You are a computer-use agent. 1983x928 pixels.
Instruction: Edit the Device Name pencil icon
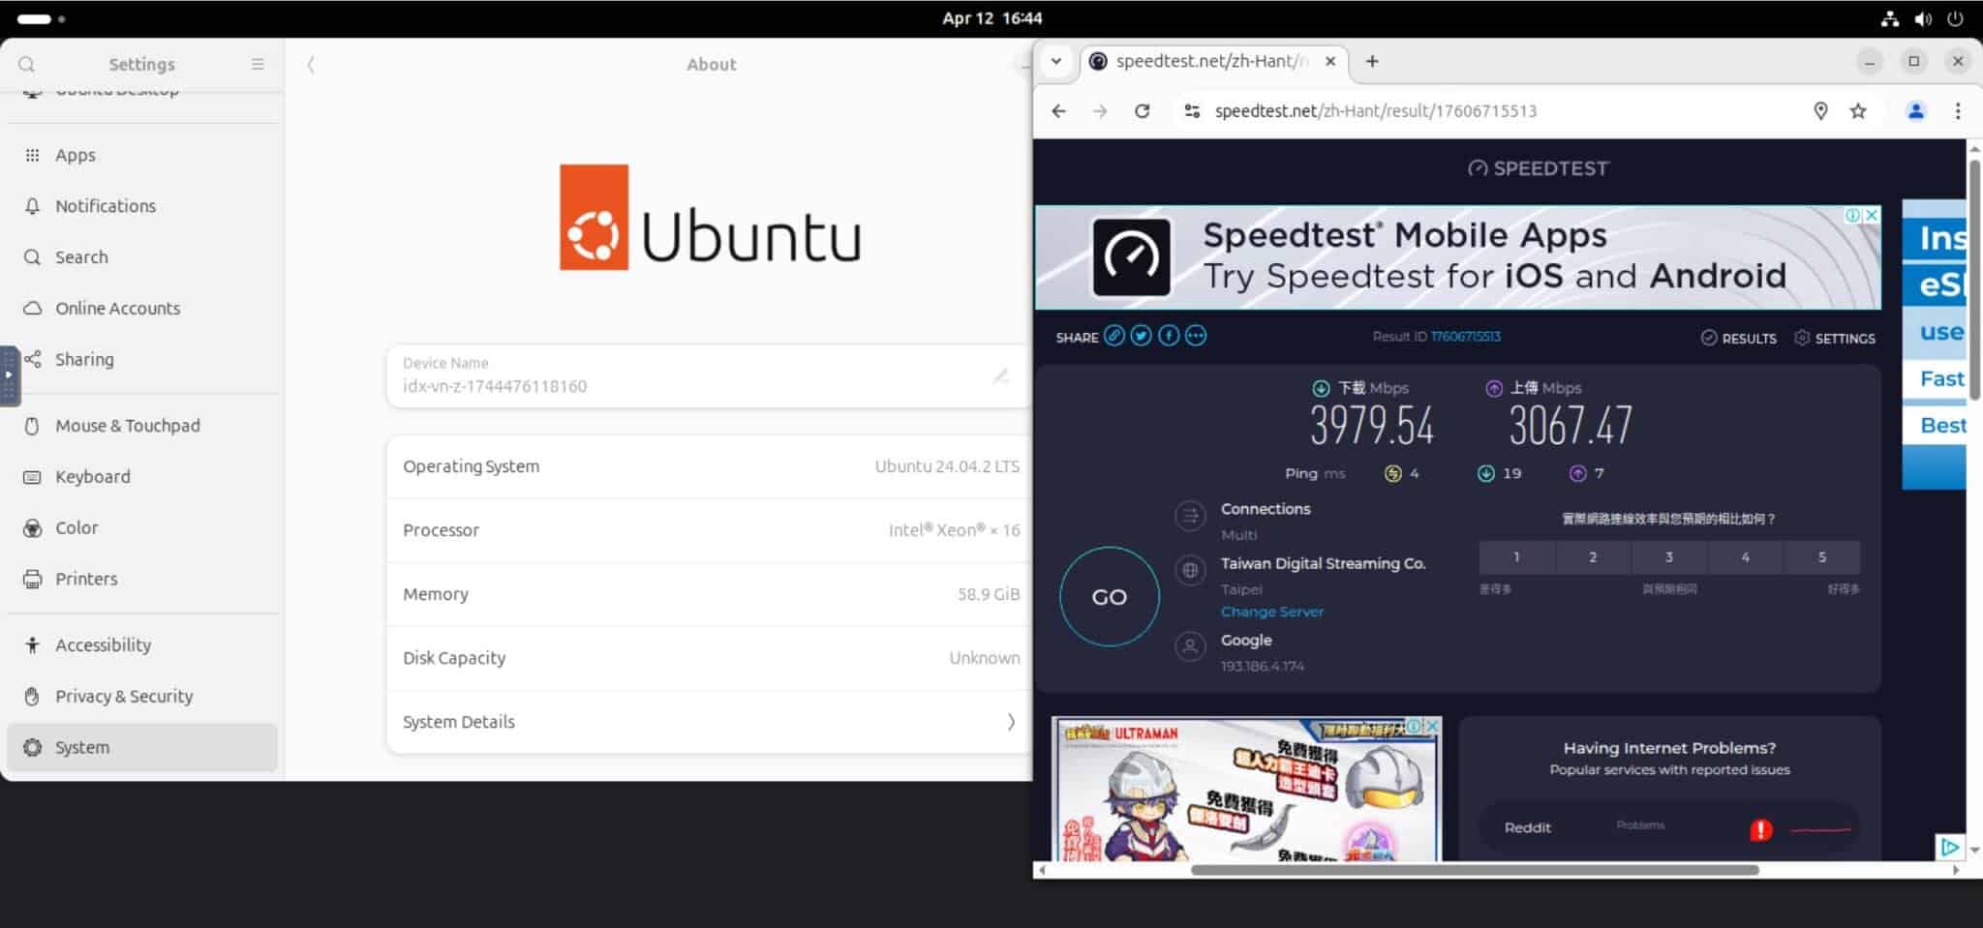pos(1000,375)
